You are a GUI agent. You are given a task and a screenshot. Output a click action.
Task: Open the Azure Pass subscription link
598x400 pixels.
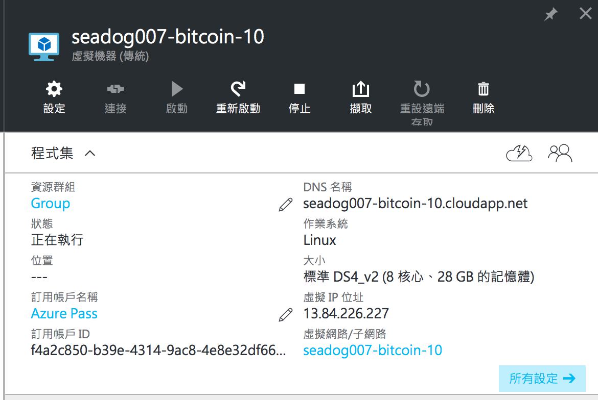coord(64,314)
